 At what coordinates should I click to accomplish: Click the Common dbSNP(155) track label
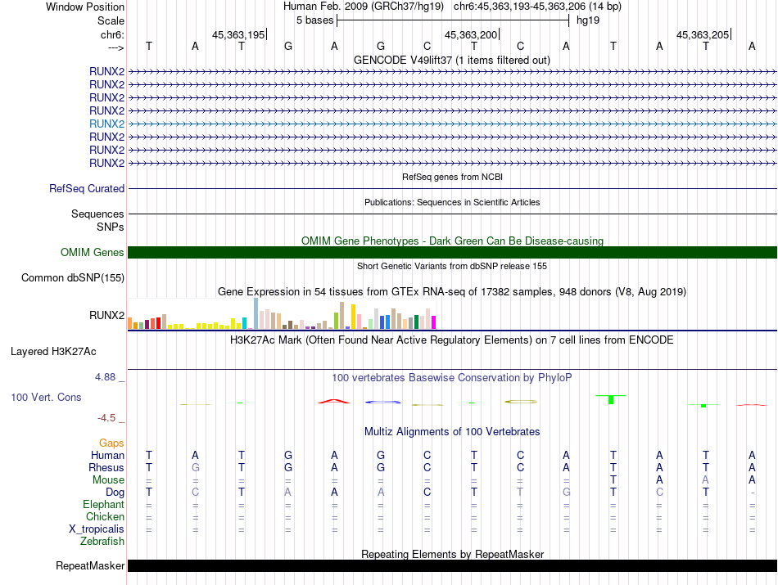pyautogui.click(x=73, y=278)
